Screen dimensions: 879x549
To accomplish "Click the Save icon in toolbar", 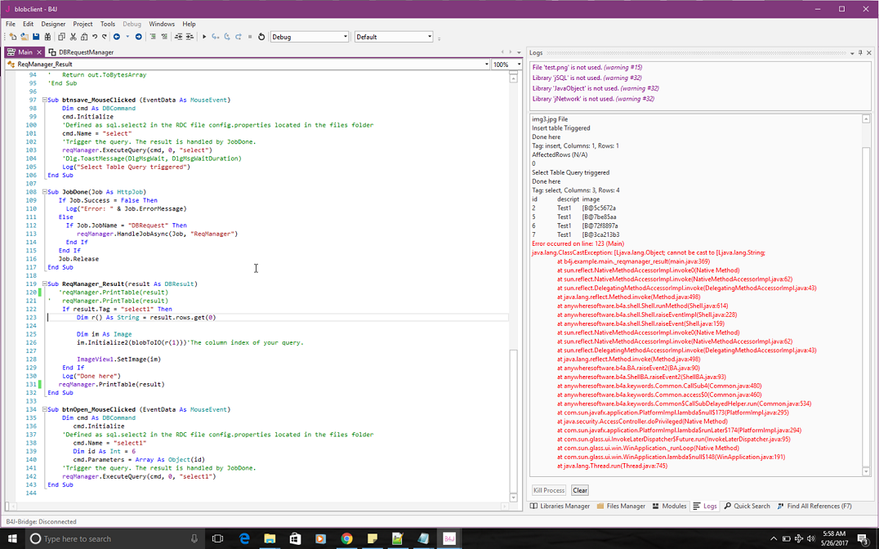I will point(36,37).
